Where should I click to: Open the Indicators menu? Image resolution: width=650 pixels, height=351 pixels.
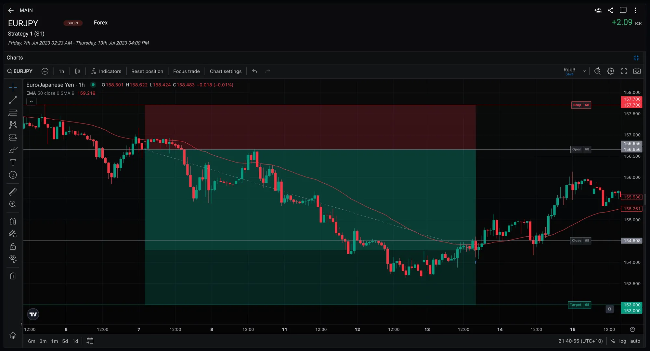click(x=106, y=71)
